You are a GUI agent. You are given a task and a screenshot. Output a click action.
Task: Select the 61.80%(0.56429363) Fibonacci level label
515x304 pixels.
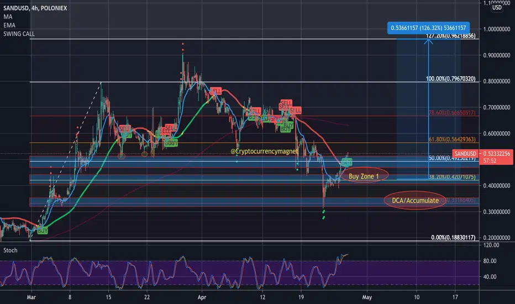pyautogui.click(x=452, y=139)
